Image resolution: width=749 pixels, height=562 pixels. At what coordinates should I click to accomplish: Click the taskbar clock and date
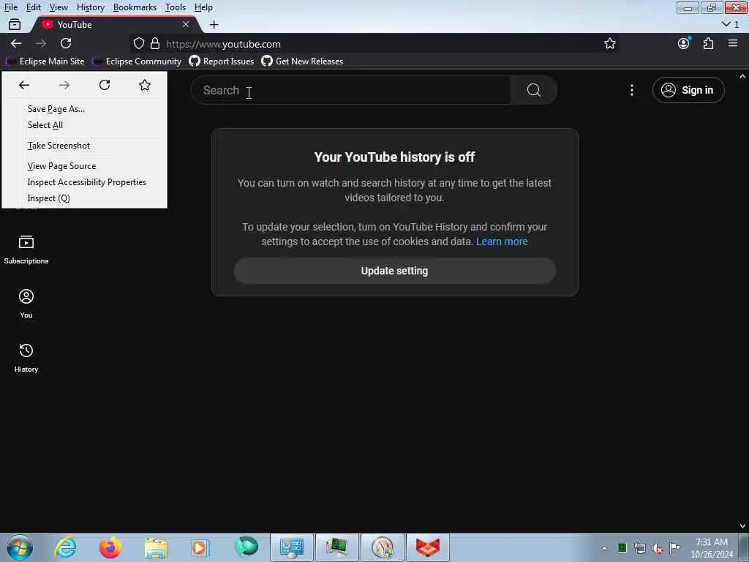tap(712, 548)
